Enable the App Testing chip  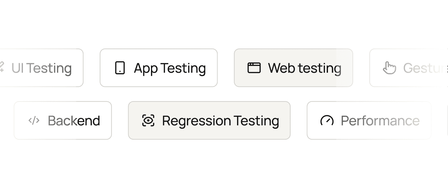tap(158, 68)
